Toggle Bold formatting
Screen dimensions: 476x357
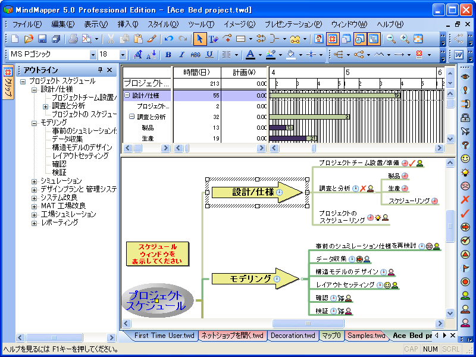[168, 55]
